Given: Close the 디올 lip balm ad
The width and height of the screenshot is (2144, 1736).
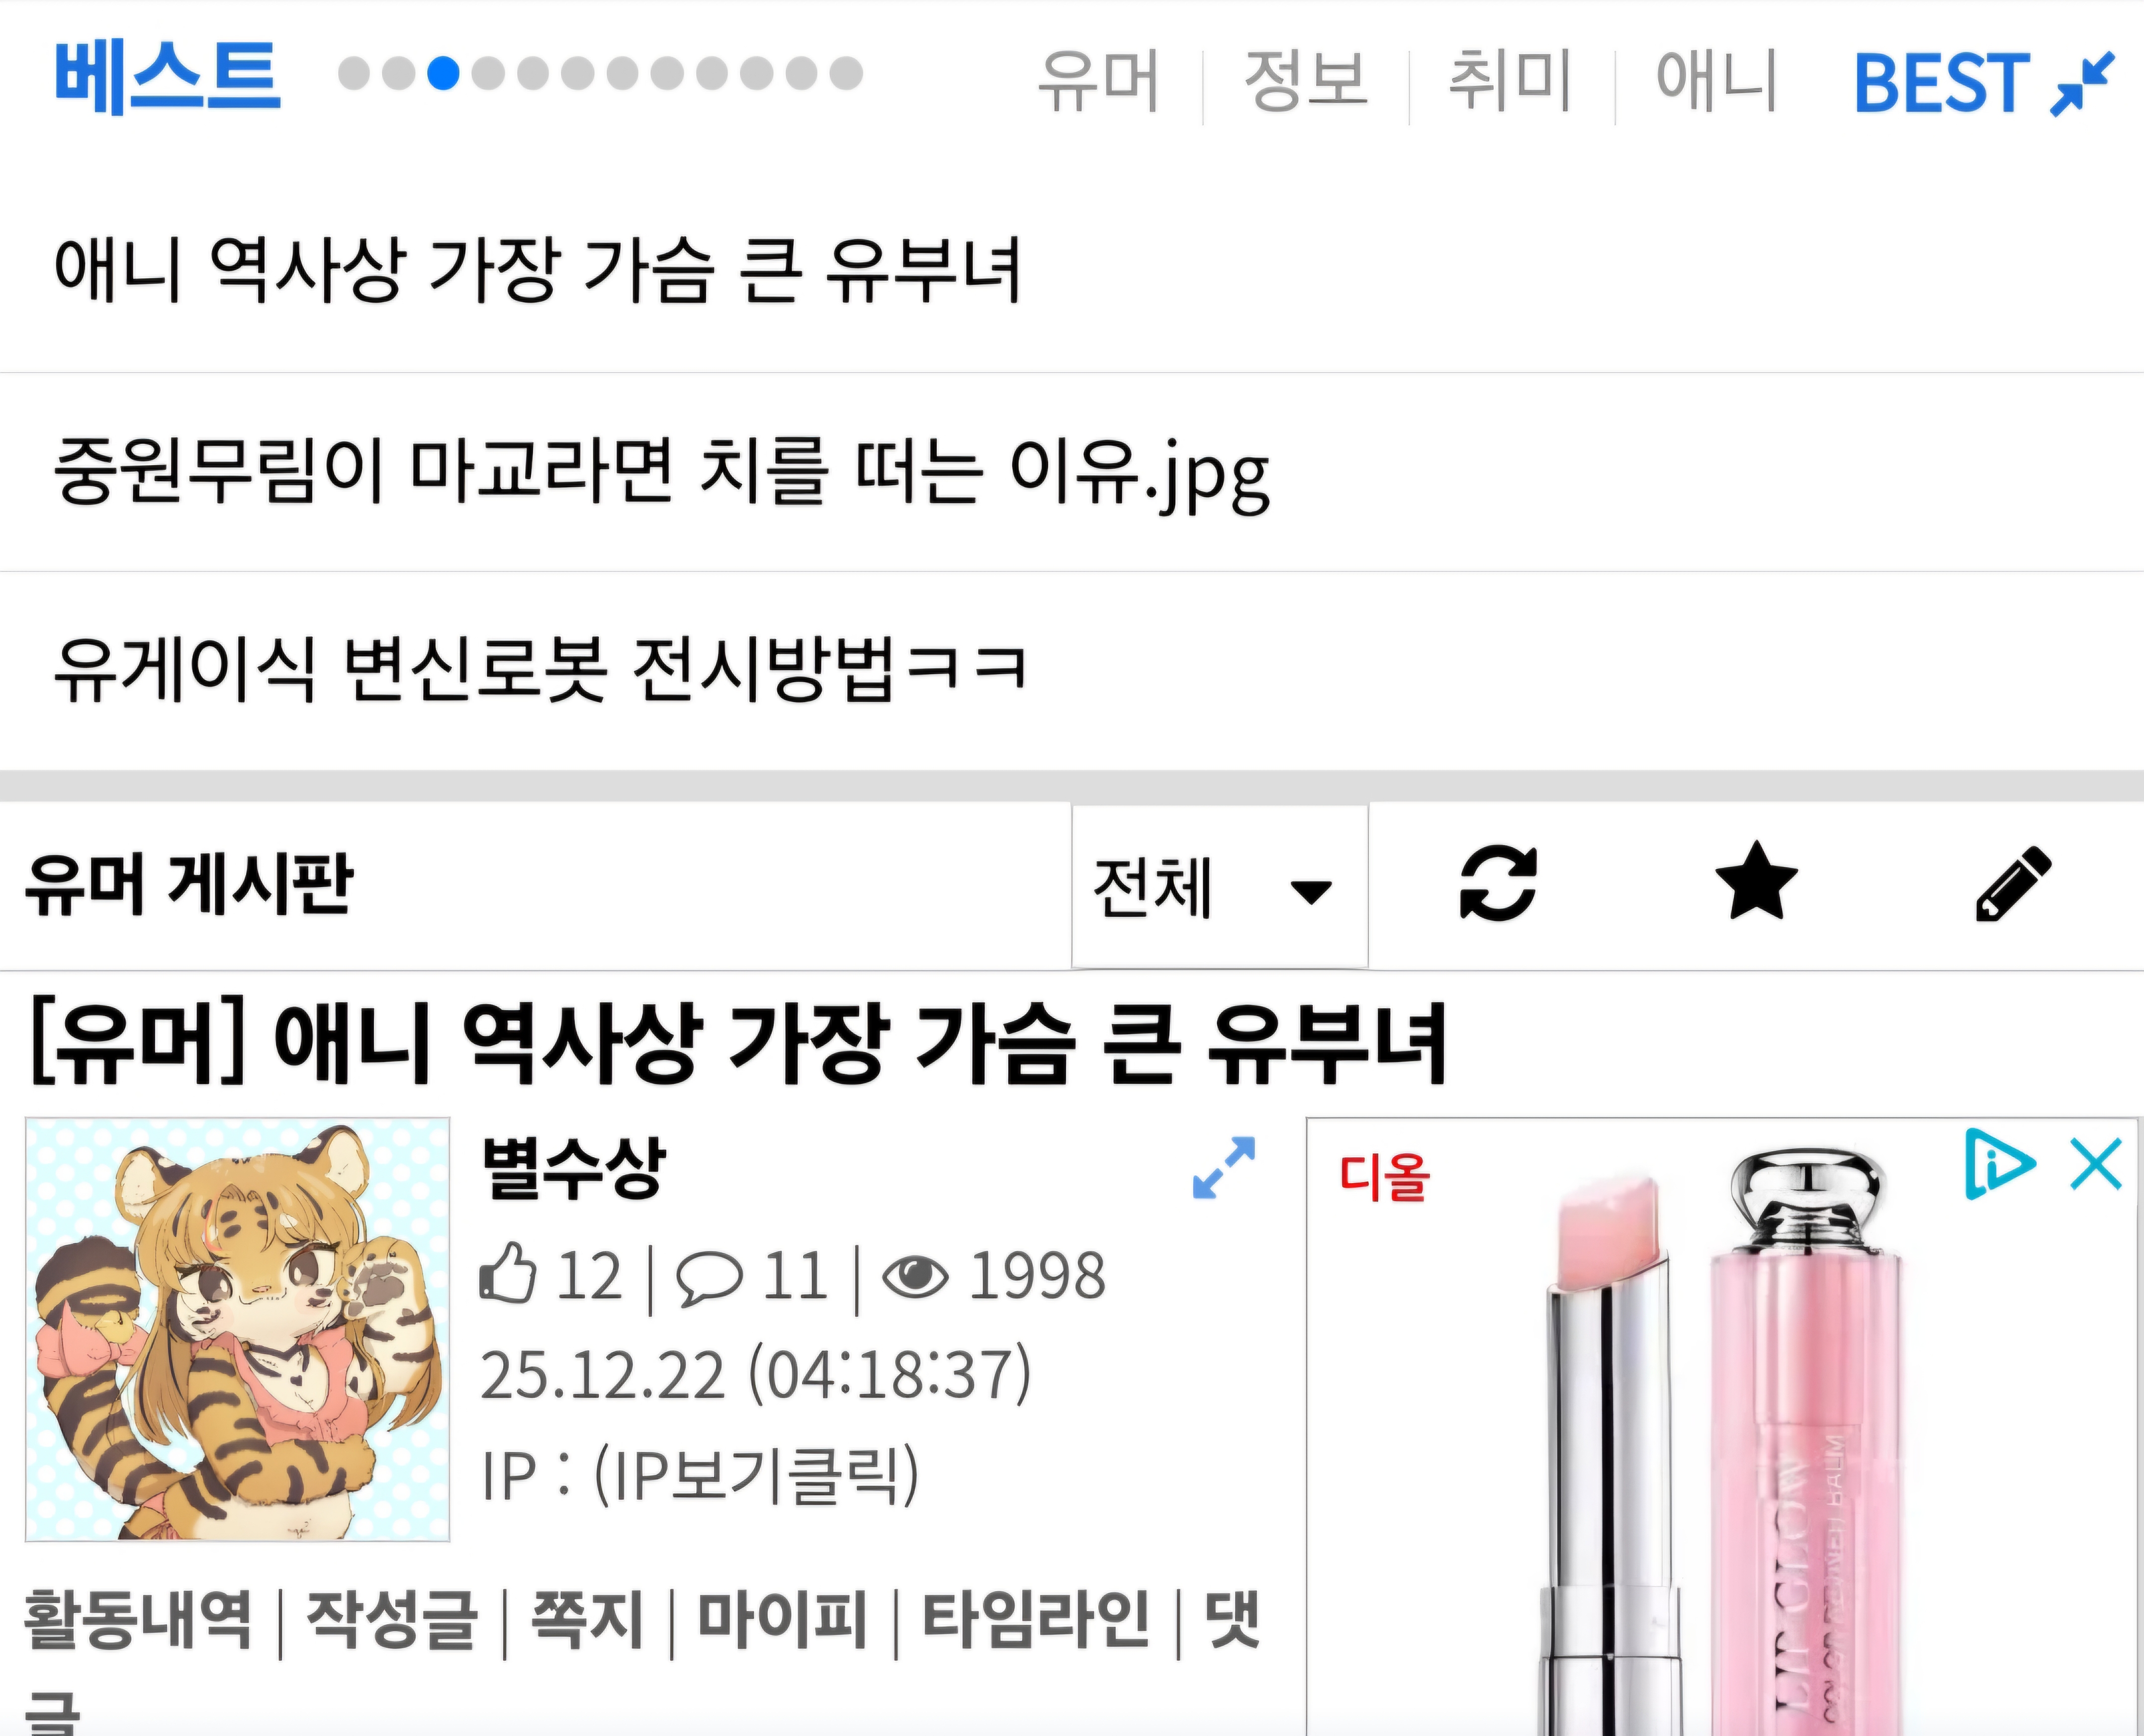Looking at the screenshot, I should [x=2096, y=1164].
